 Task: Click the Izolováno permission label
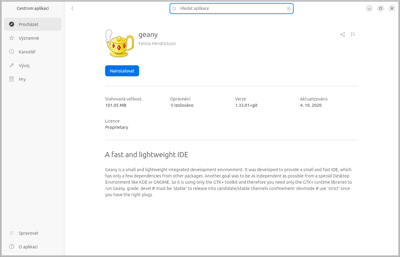coord(184,105)
